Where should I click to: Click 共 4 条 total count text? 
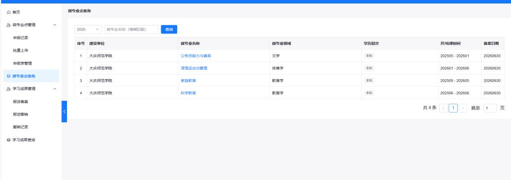(430, 108)
